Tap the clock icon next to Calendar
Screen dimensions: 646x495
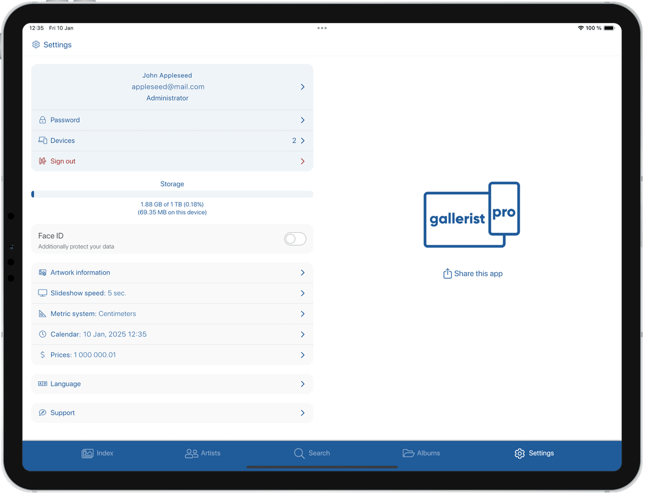(42, 334)
